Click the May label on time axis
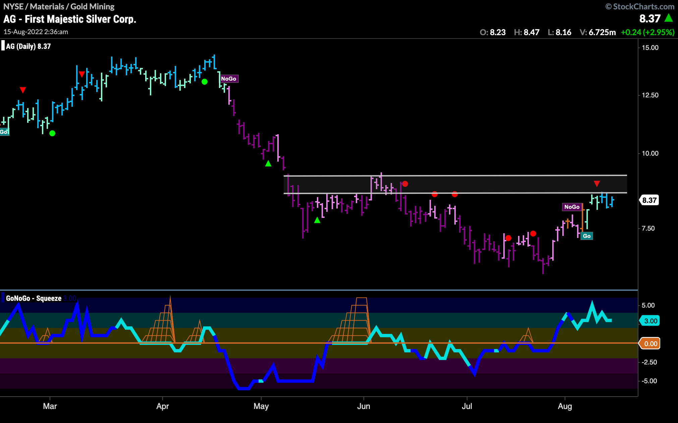Image resolution: width=678 pixels, height=423 pixels. point(261,406)
